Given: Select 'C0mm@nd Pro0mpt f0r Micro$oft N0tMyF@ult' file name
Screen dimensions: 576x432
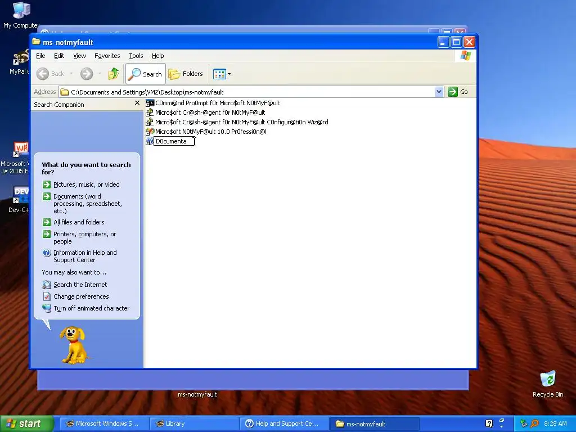Looking at the screenshot, I should [x=218, y=103].
